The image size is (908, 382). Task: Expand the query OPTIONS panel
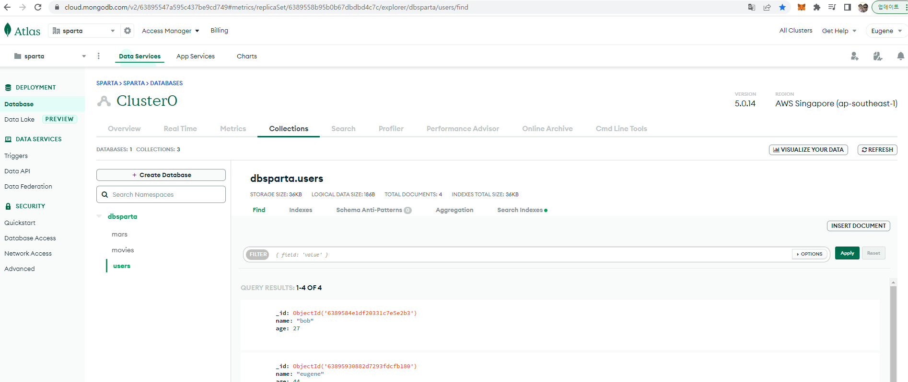pyautogui.click(x=810, y=254)
